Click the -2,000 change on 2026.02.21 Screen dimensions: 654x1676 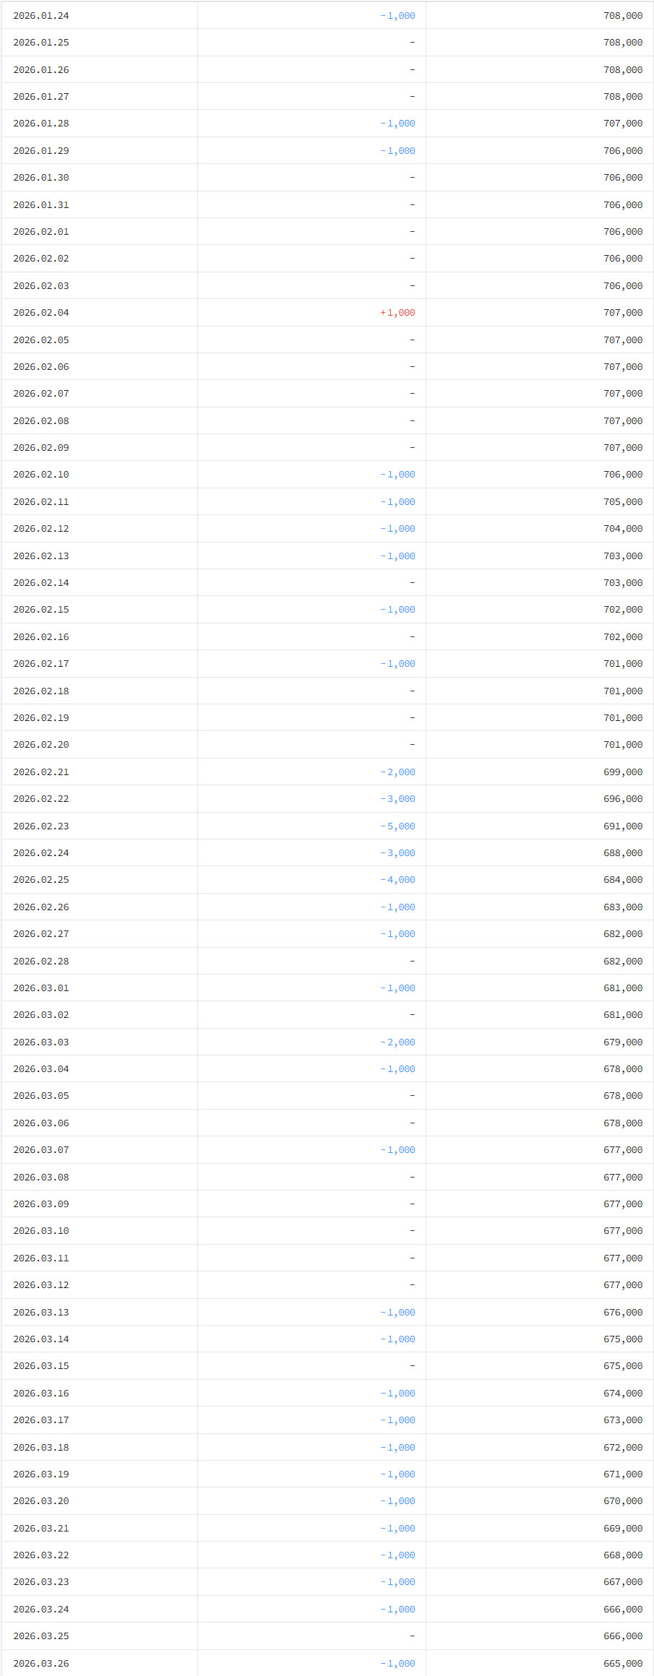[397, 772]
